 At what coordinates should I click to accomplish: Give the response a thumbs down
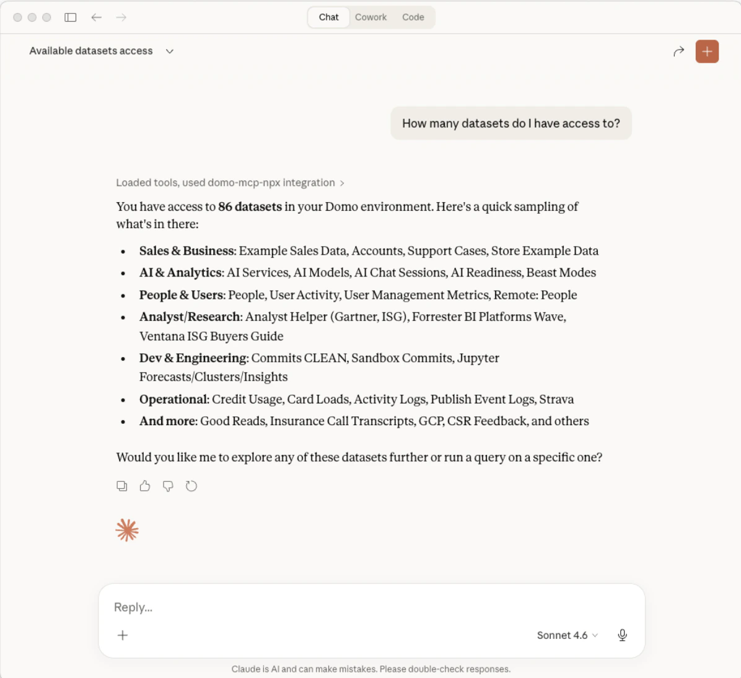(x=168, y=486)
